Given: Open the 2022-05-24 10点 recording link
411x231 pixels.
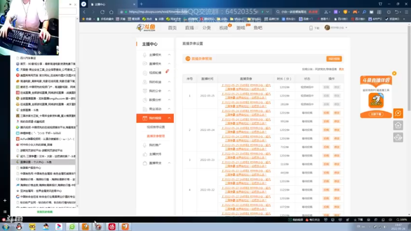Looking at the screenshot, I should 246,112.
